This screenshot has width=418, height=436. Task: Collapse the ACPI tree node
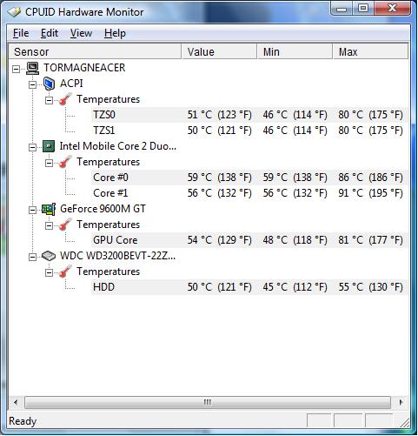32,84
